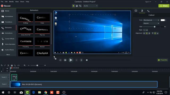Open the Voice Narration panel
This screenshot has height=95, width=170.
pyautogui.click(x=8, y=44)
